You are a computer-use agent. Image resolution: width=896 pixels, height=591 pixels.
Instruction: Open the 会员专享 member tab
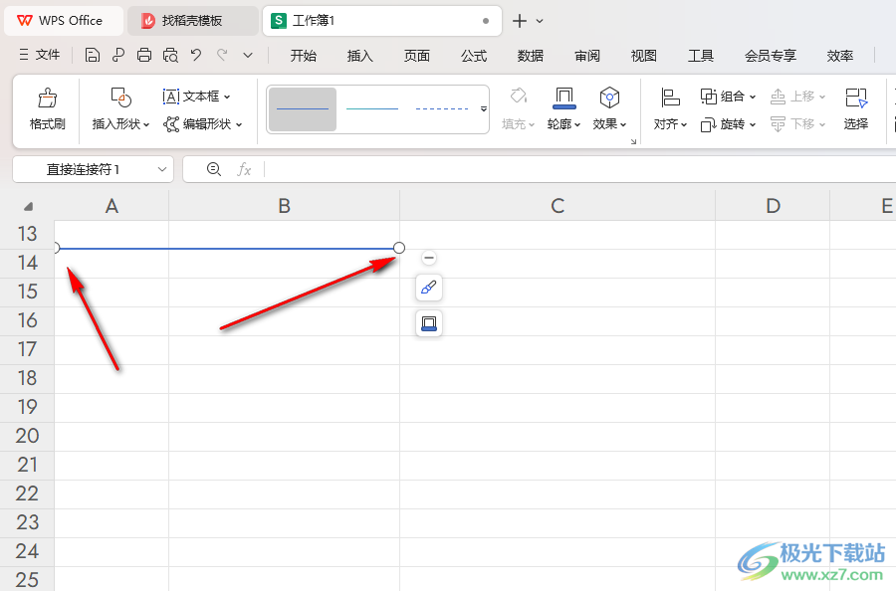[771, 56]
